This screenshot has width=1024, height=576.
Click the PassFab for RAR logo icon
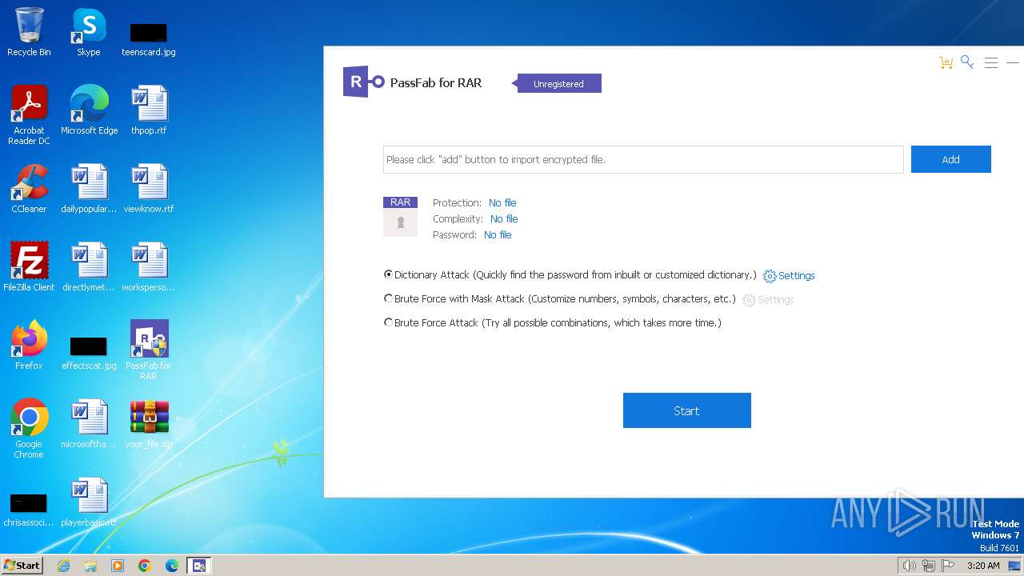coord(364,82)
